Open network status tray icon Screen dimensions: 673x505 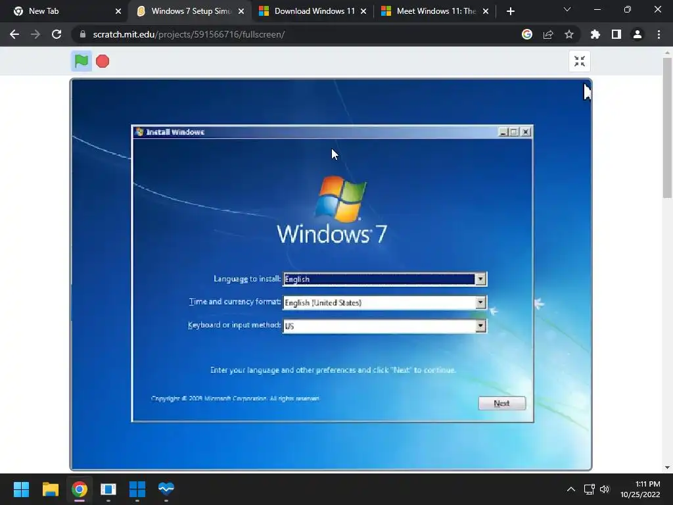(x=590, y=489)
